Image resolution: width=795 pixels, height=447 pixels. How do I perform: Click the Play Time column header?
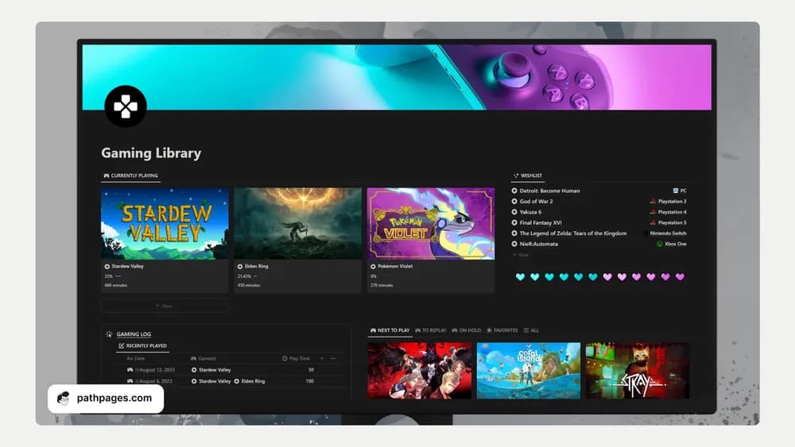click(x=296, y=358)
